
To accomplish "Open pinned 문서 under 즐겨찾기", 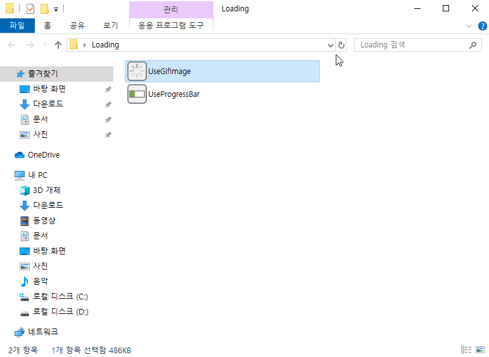I will [41, 119].
